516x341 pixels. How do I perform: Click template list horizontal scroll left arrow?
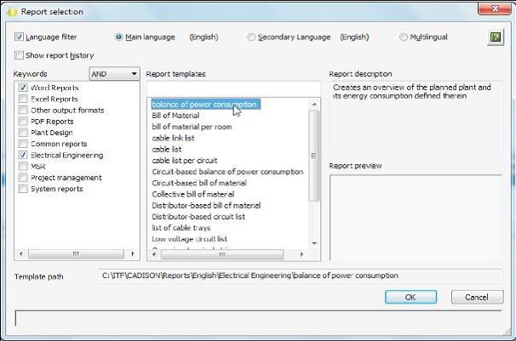point(154,254)
